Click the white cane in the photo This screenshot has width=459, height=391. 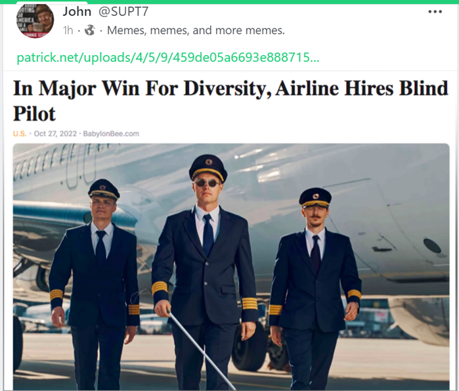(202, 351)
